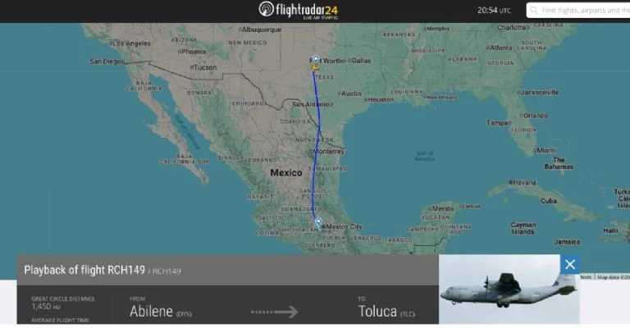Click the search magnifier icon

pyautogui.click(x=533, y=11)
